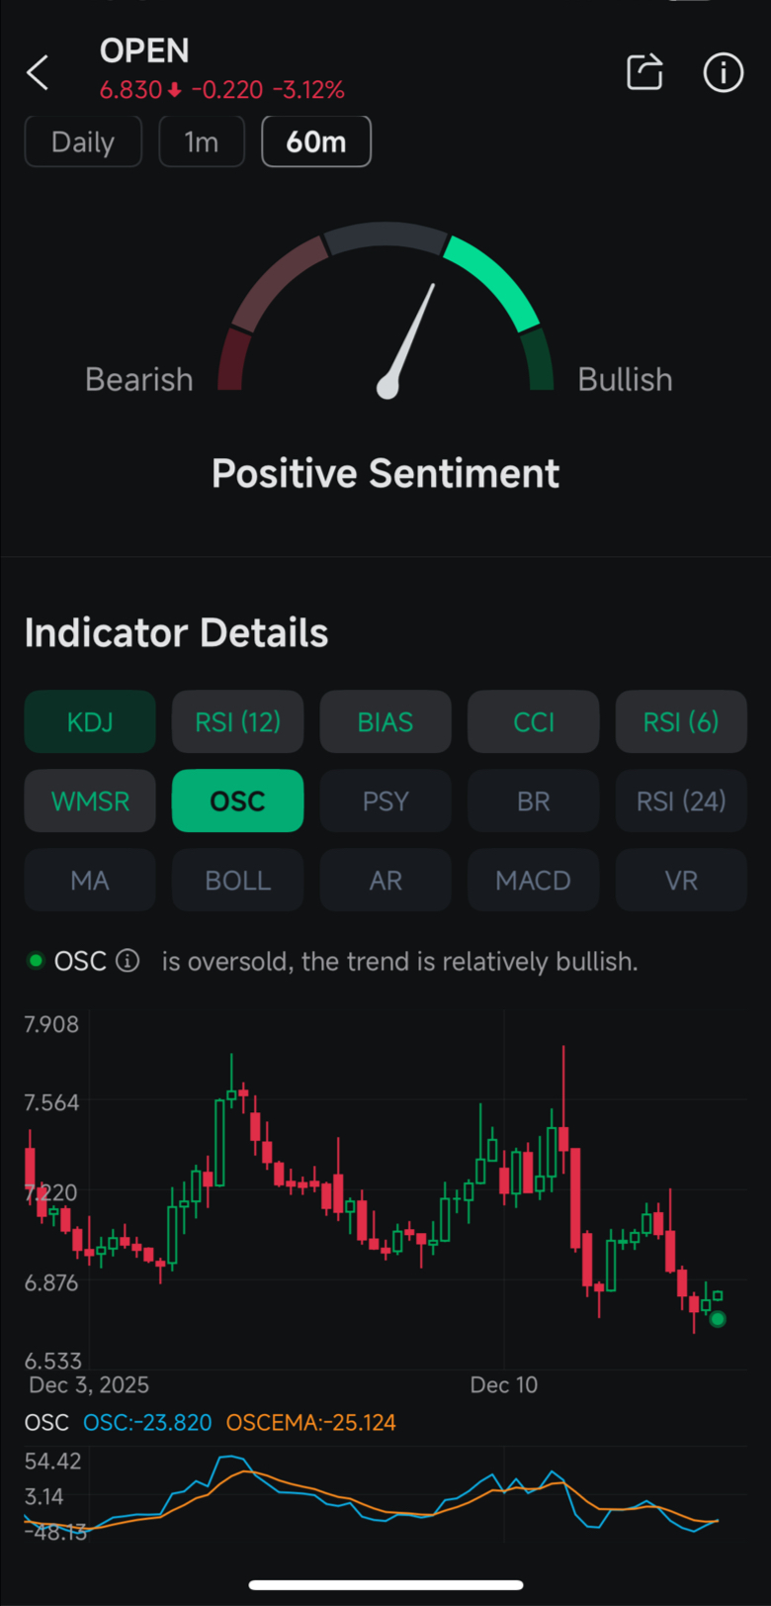Tap the candlestick chart near Dec 10
This screenshot has width=771, height=1606.
click(x=504, y=1187)
